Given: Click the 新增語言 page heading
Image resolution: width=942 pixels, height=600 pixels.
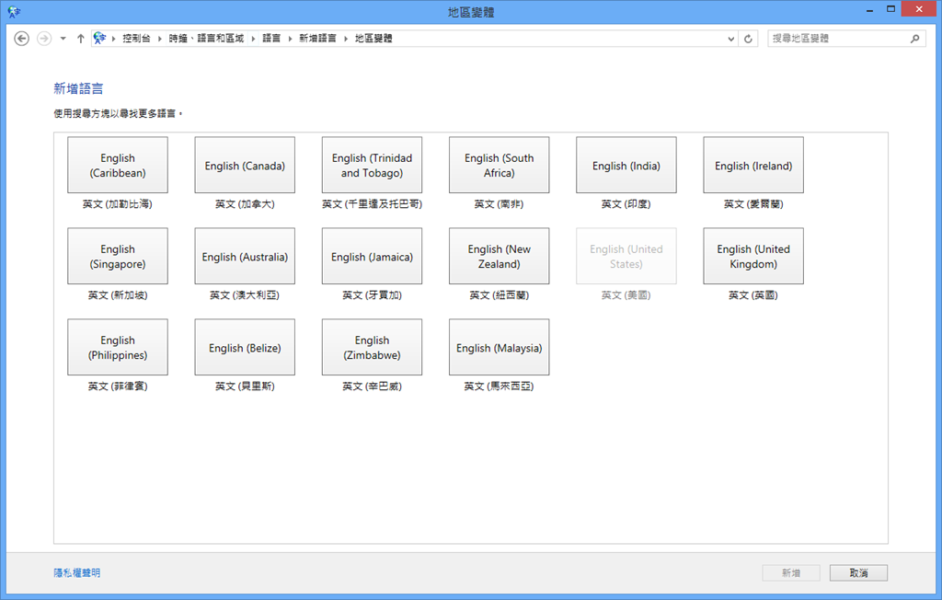Looking at the screenshot, I should coord(78,89).
